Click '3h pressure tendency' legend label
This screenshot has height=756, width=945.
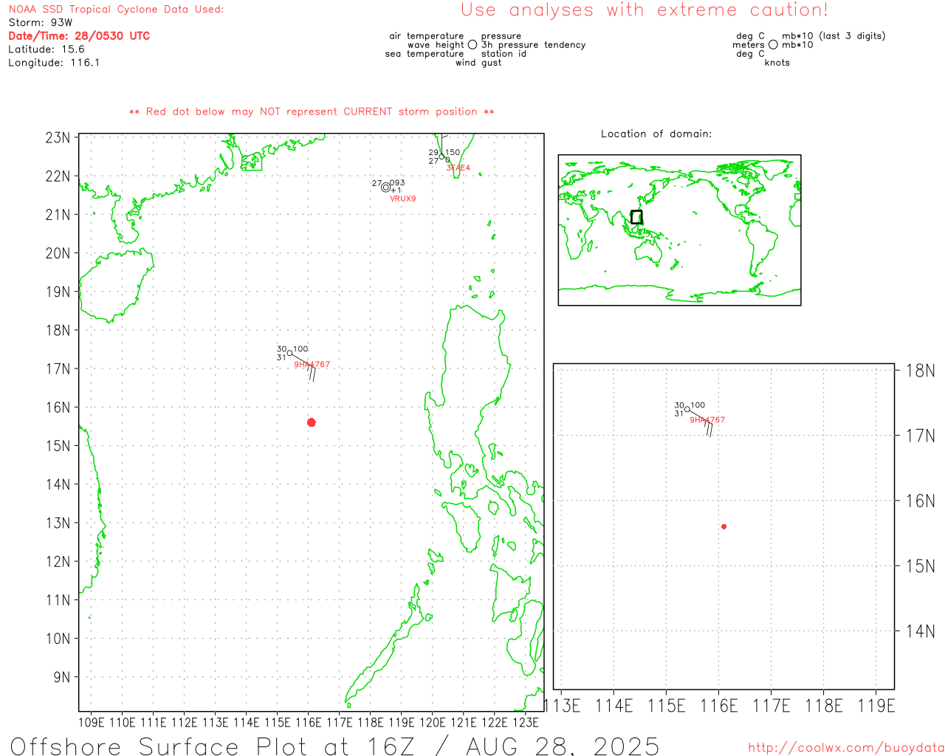534,45
